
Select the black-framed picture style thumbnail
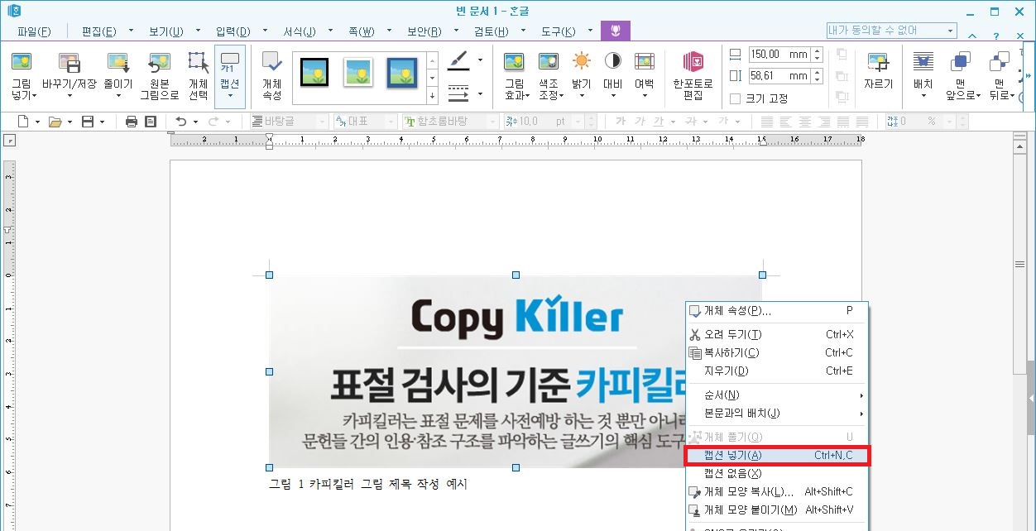click(314, 73)
